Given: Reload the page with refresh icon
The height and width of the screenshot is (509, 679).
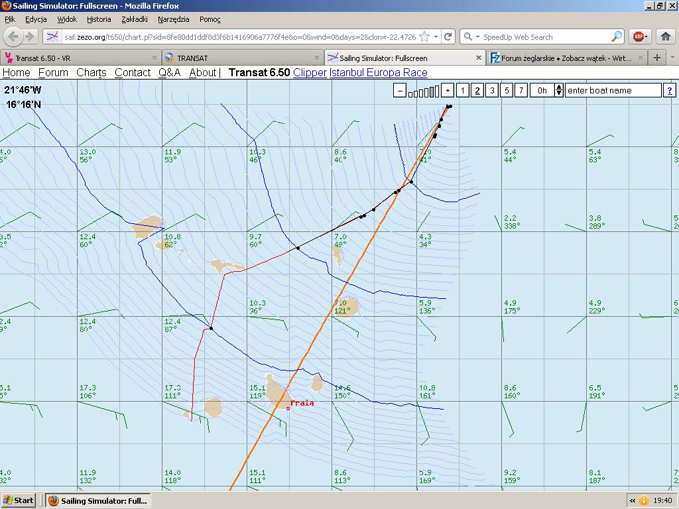Looking at the screenshot, I should coord(448,37).
